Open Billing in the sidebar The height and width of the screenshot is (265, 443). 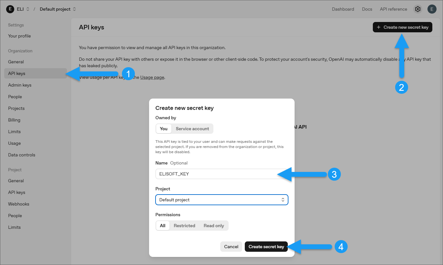[14, 120]
